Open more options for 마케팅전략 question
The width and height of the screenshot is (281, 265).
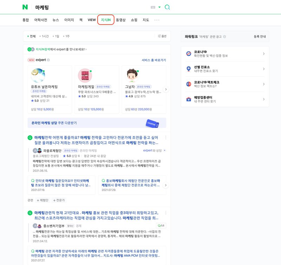coord(165,137)
